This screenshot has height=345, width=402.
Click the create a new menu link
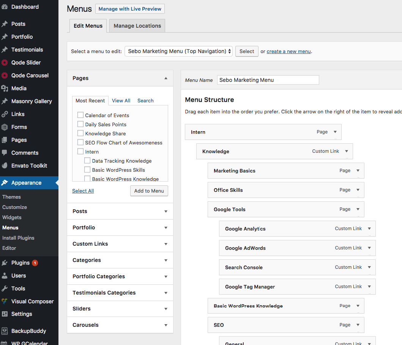click(x=288, y=52)
